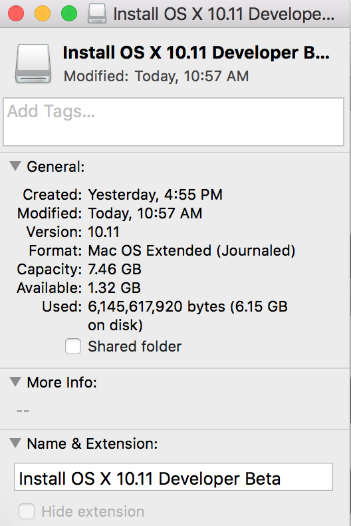Click the name field containing Install OS X 10.11 Developer Beta
This screenshot has height=526, width=351.
[x=174, y=477]
